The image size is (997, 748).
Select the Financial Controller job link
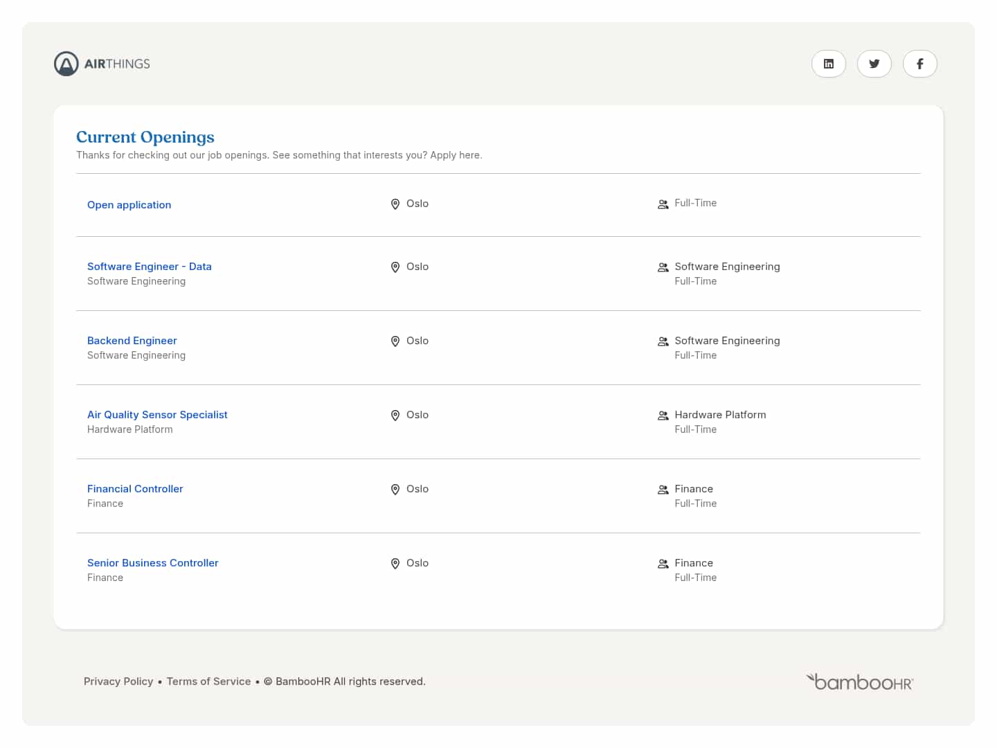(x=135, y=489)
